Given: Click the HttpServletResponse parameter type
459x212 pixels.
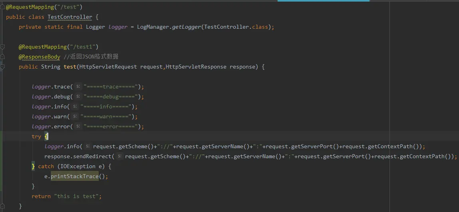Looking at the screenshot, I should 196,67.
